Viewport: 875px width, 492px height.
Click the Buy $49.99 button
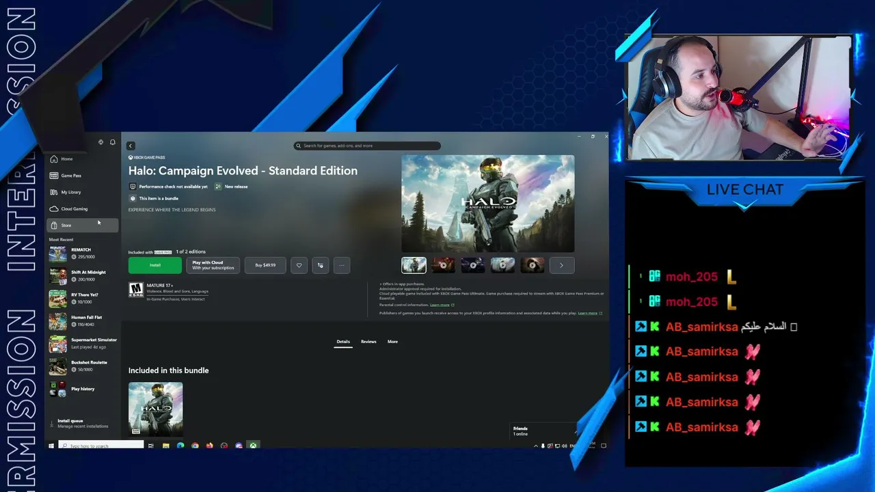pyautogui.click(x=265, y=265)
